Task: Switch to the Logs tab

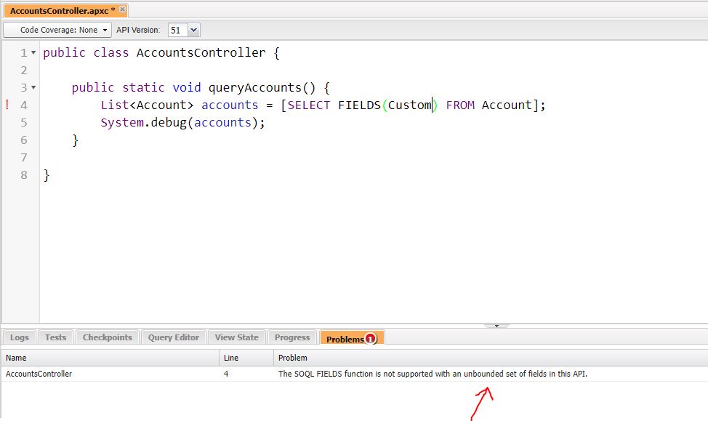Action: (x=19, y=337)
